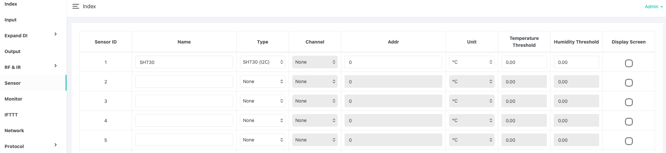Open Type dropdown for sensor 3

tap(262, 101)
